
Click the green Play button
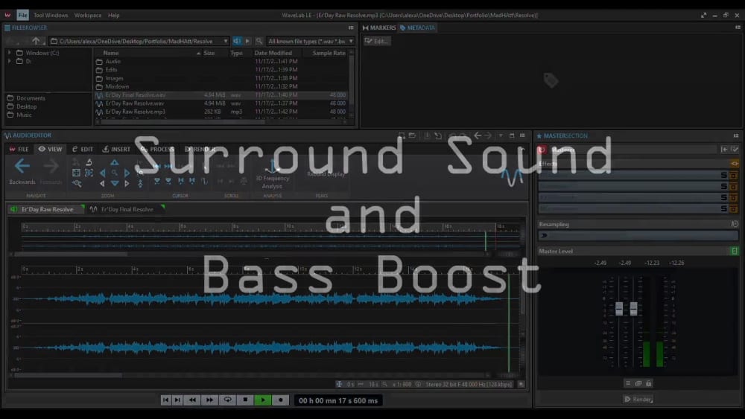click(263, 400)
